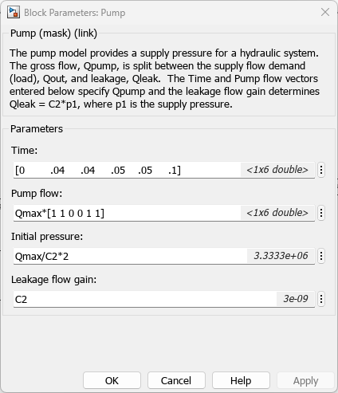This screenshot has width=338, height=393.
Task: Open the Leakage flow gain actions menu
Action: point(321,299)
